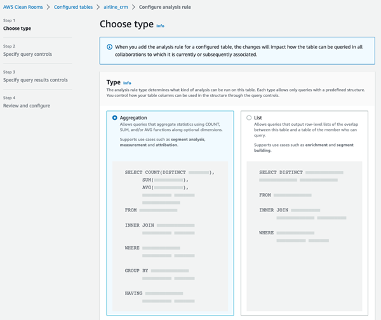Click the chevron after AWS Clean Rooms

tap(48, 6)
